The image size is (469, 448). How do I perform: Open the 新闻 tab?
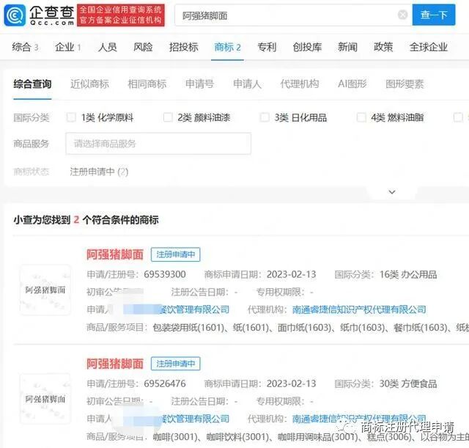[x=347, y=47]
